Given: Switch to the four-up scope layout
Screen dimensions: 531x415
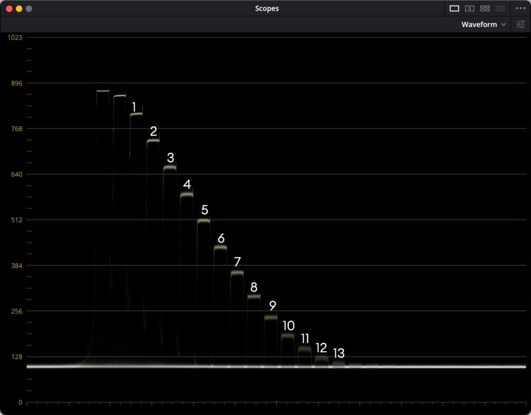Looking at the screenshot, I should [x=485, y=8].
